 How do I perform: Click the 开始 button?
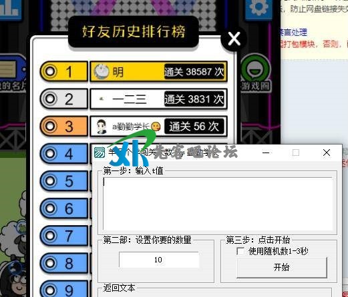point(282,267)
